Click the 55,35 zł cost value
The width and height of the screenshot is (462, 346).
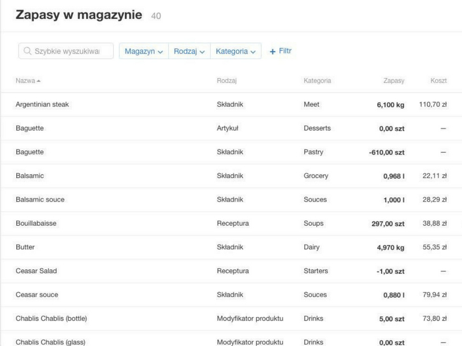point(435,247)
